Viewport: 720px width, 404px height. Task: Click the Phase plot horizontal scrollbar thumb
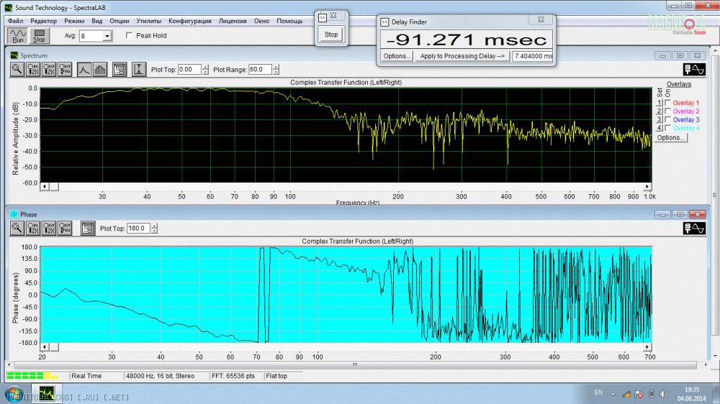[x=54, y=346]
